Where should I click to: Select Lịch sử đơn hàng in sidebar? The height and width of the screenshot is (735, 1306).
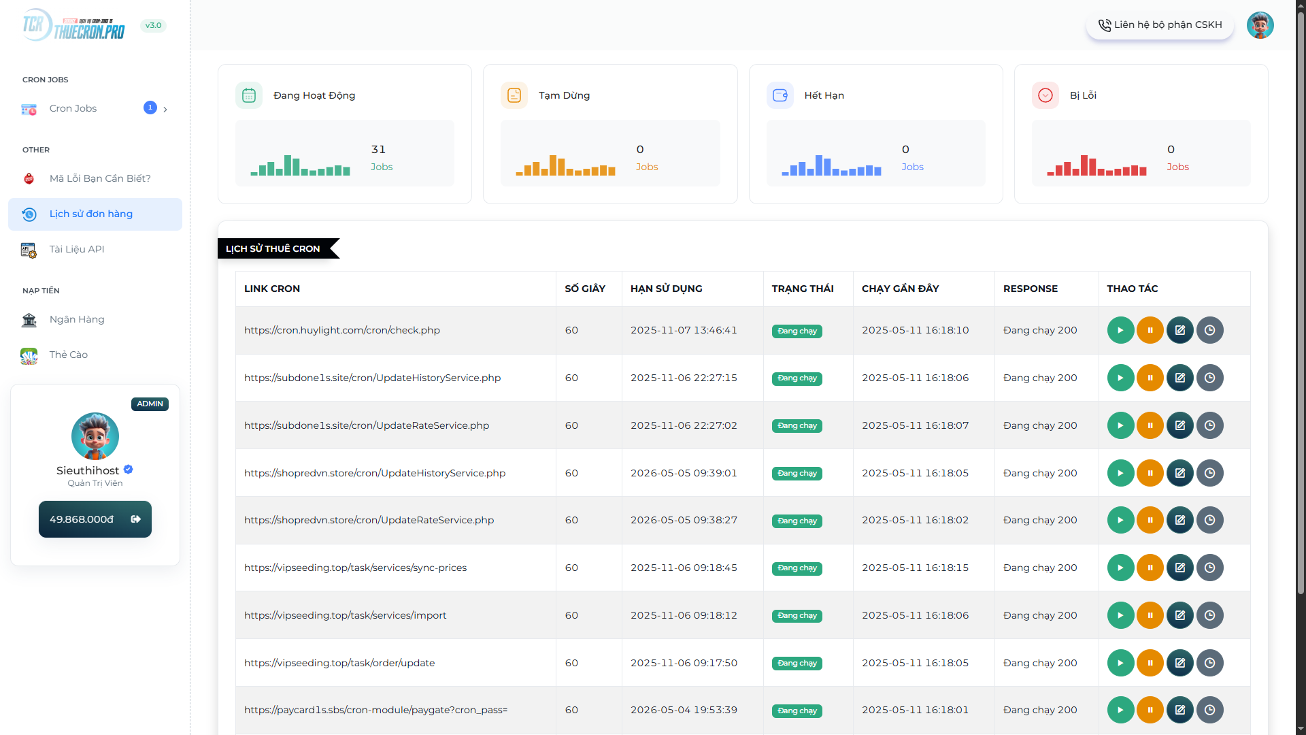pyautogui.click(x=90, y=214)
